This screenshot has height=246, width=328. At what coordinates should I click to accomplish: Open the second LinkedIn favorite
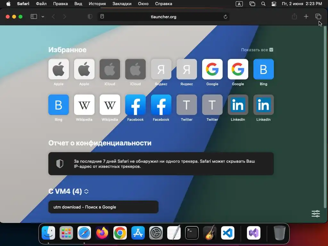(x=263, y=105)
